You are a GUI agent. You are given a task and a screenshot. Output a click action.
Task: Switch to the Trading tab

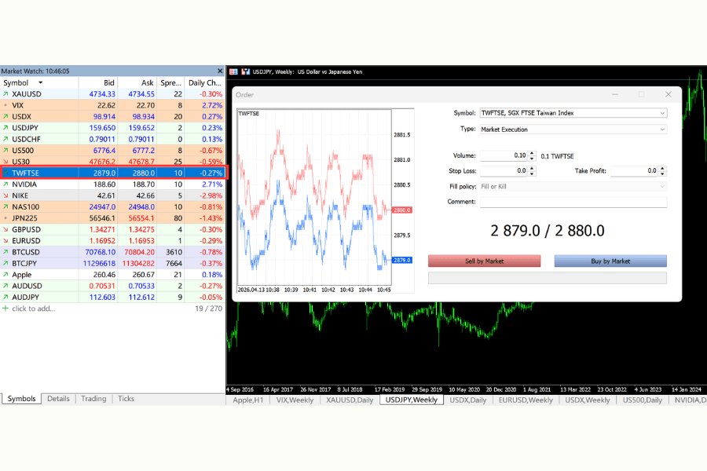pyautogui.click(x=93, y=399)
